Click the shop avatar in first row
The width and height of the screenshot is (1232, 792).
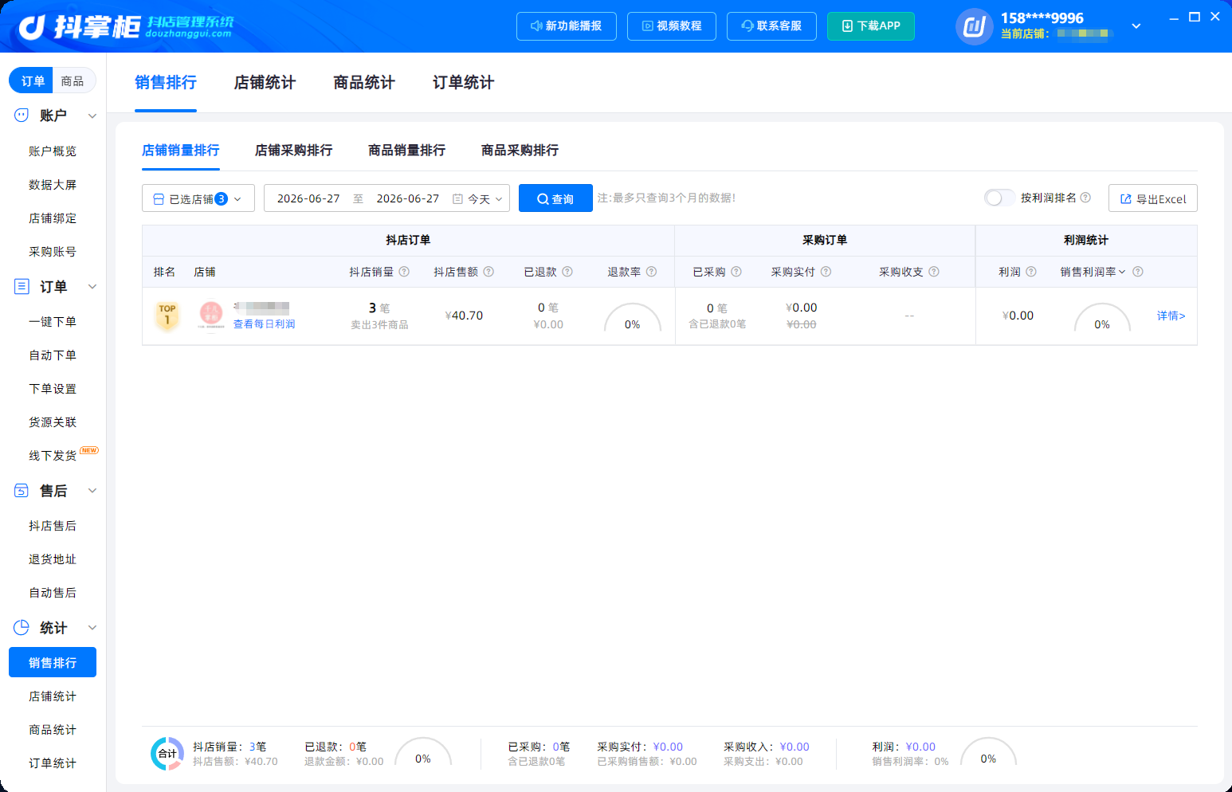tap(211, 316)
